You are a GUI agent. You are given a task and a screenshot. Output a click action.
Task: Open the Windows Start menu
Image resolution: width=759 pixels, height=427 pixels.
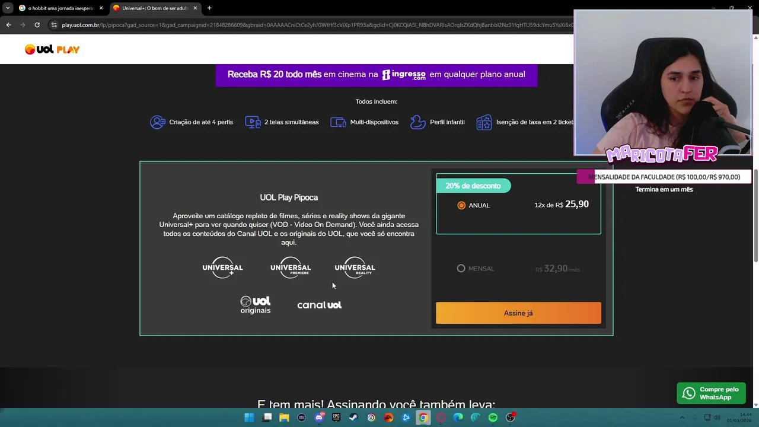click(x=249, y=418)
